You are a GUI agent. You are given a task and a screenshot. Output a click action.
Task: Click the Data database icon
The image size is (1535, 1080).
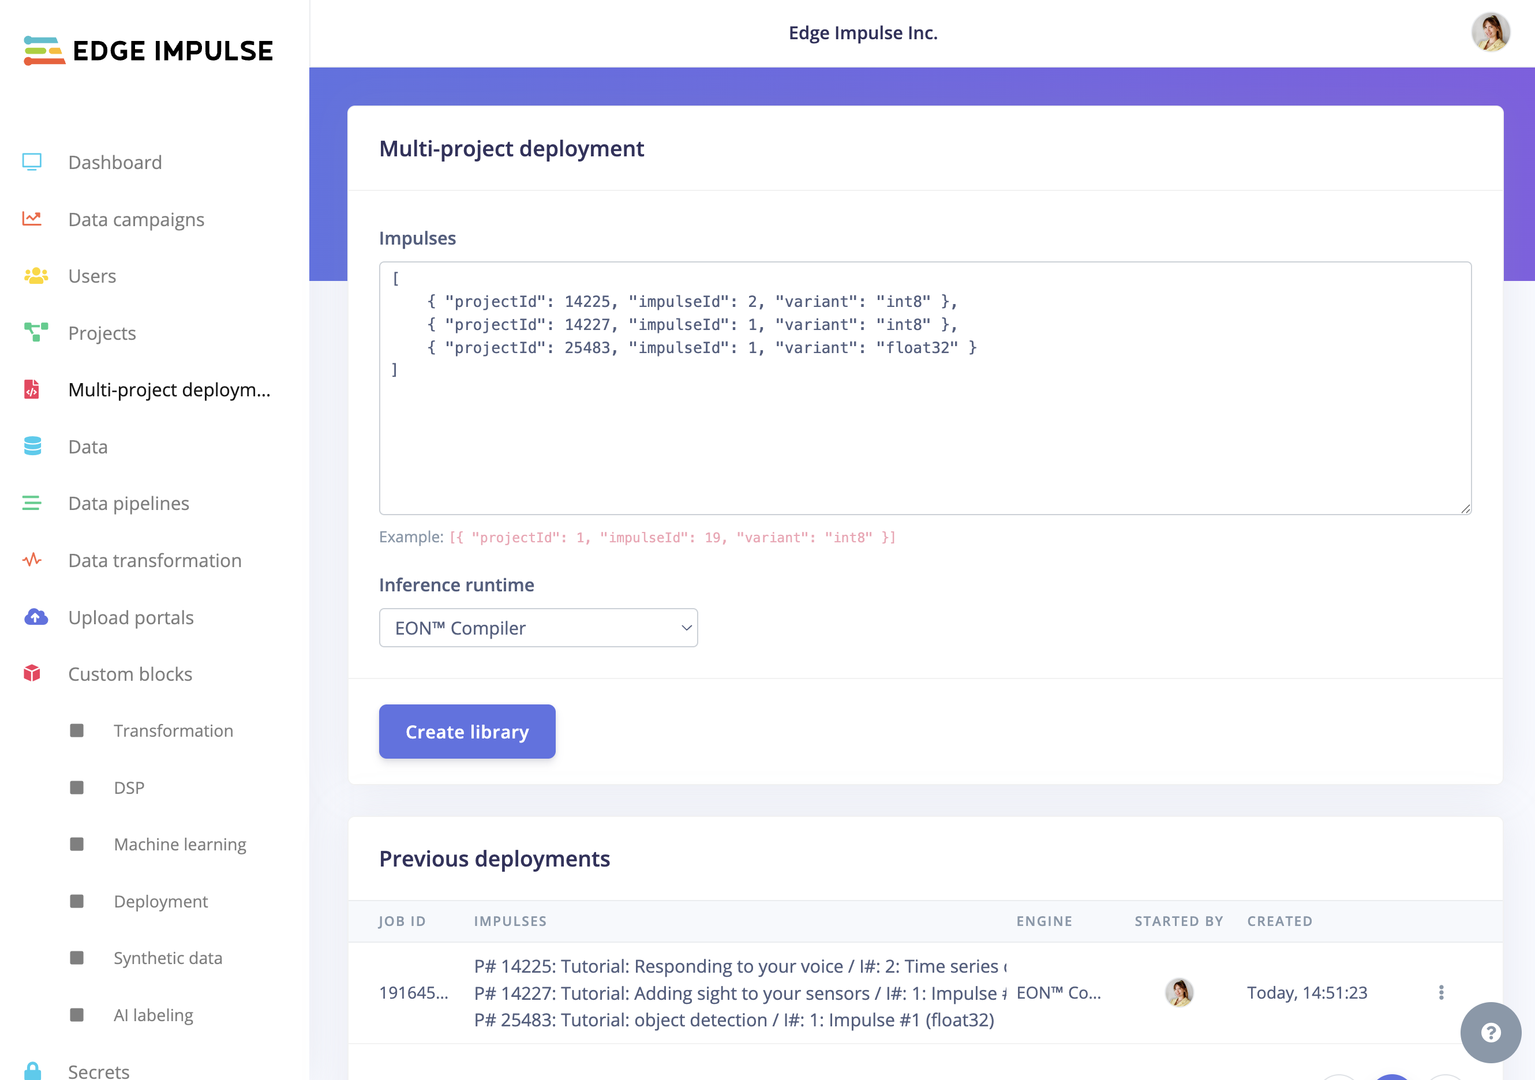coord(32,446)
